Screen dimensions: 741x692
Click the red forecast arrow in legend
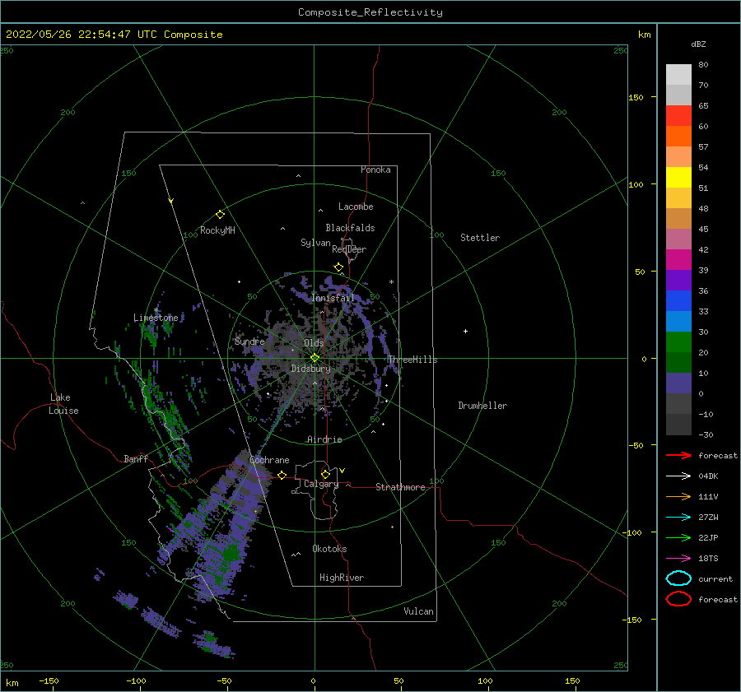click(678, 455)
